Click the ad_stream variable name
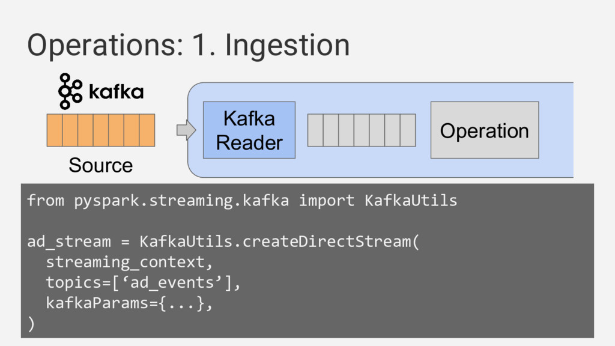 coord(69,241)
